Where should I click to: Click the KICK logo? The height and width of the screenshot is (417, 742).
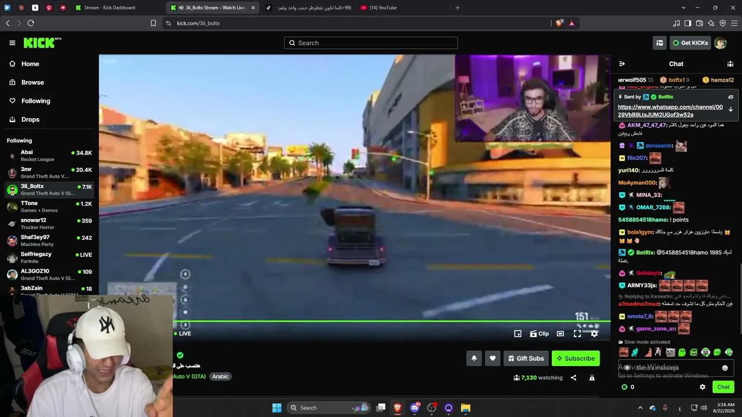pyautogui.click(x=42, y=43)
